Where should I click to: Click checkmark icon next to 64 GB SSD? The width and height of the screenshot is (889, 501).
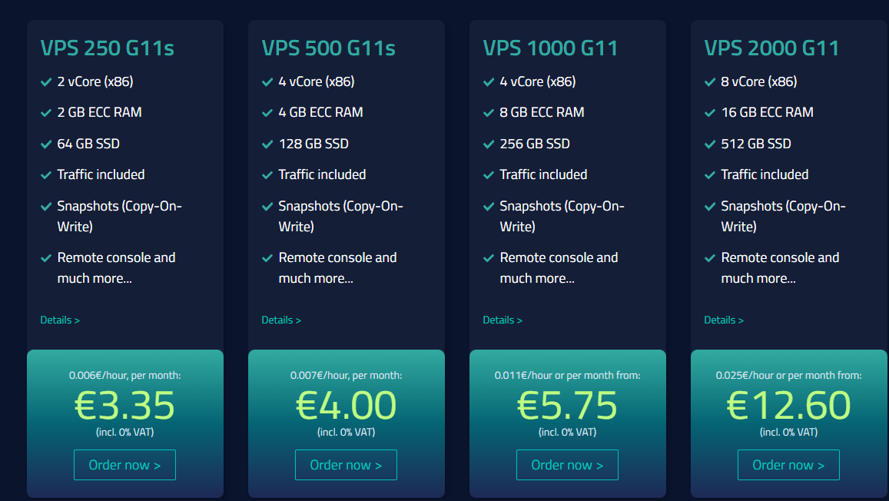click(46, 144)
